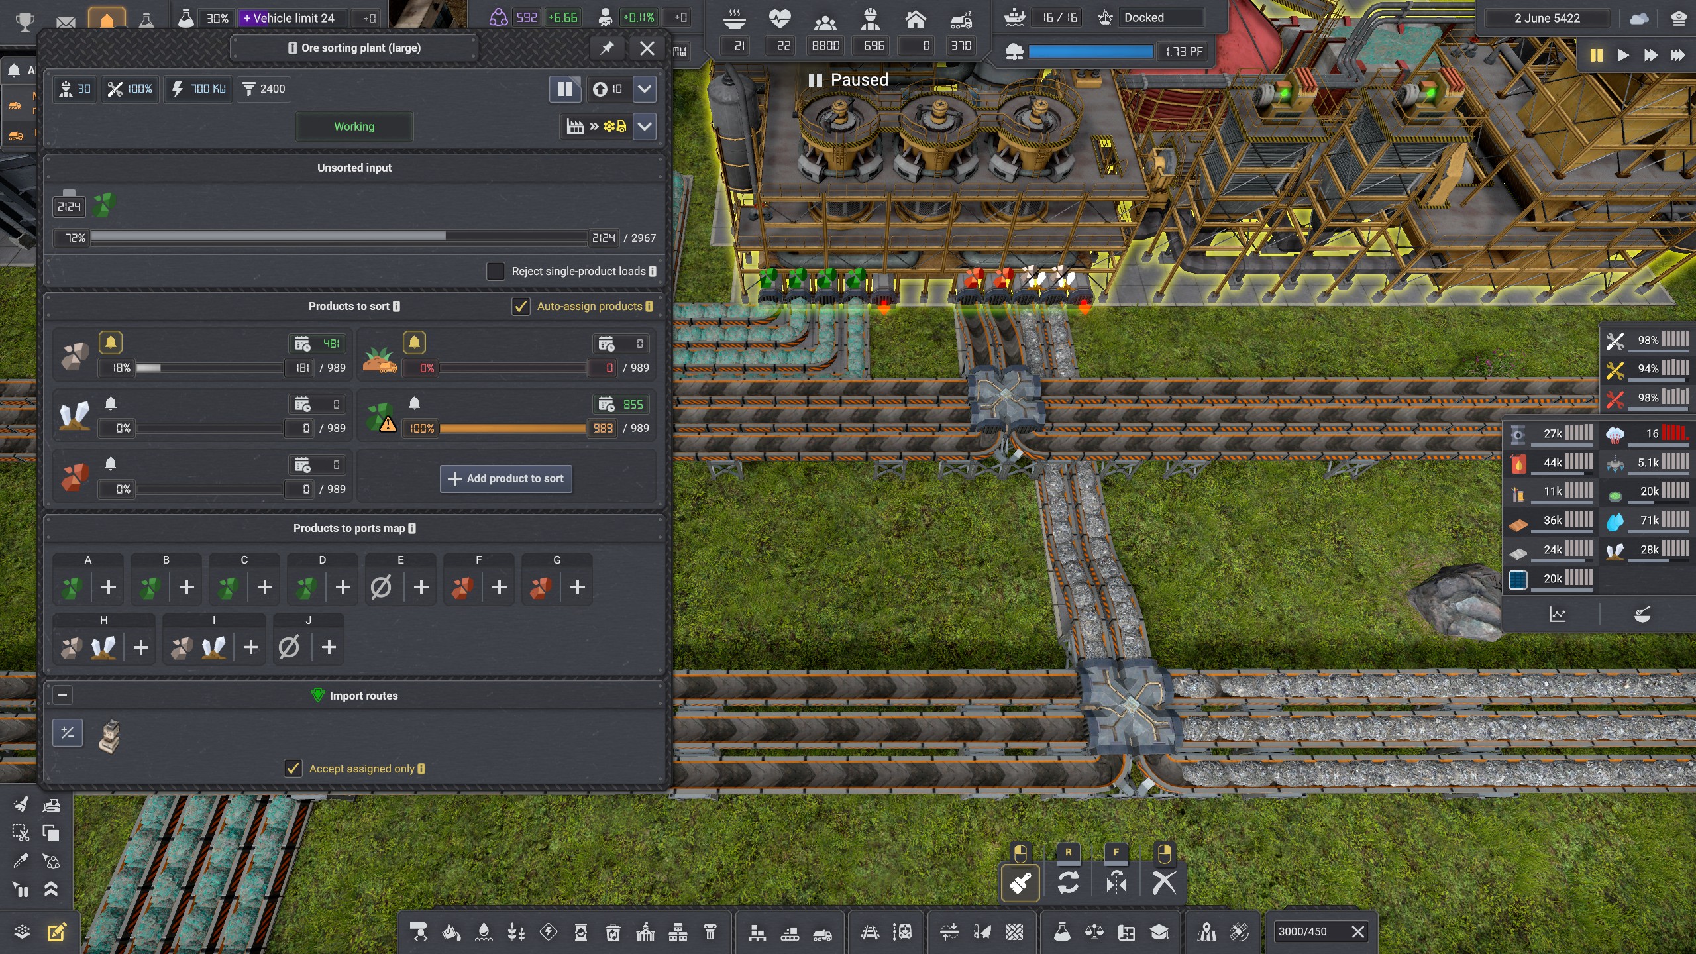Toggle alert bell for quartz product

[111, 403]
